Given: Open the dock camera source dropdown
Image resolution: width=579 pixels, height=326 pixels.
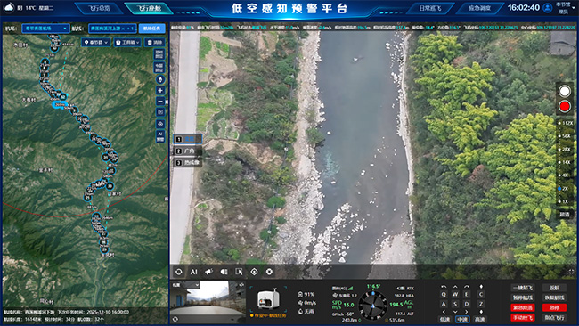Looking at the screenshot, I should point(185,285).
